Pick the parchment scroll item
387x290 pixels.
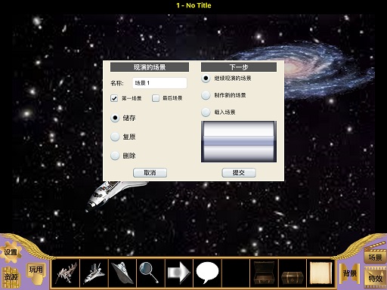[320, 273]
